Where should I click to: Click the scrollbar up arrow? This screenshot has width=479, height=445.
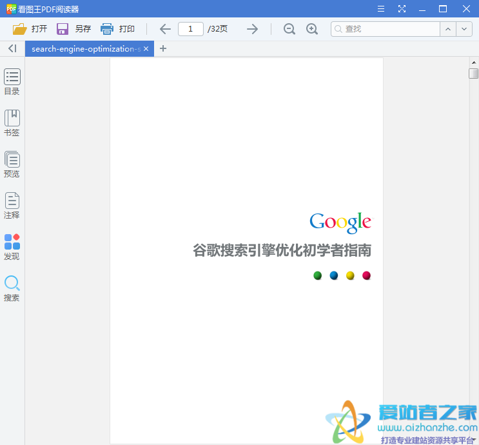473,63
